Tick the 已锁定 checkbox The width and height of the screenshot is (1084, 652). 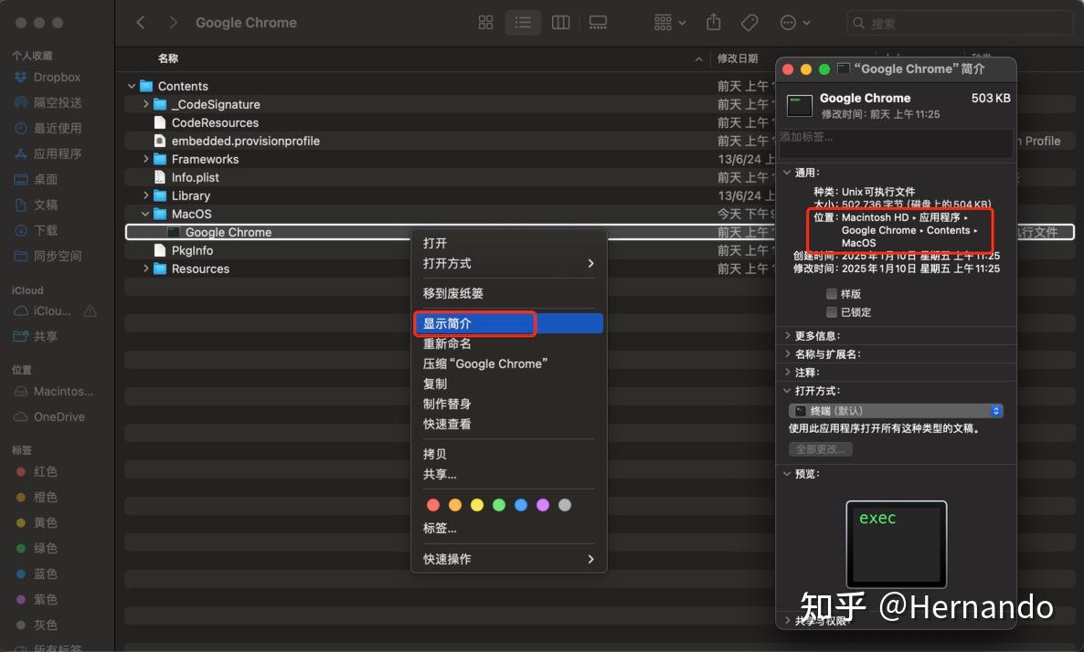[x=832, y=312]
